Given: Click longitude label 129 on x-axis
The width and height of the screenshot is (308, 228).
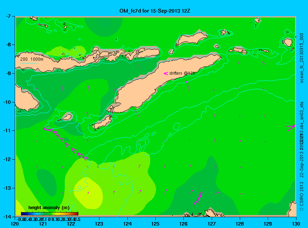Looking at the screenshot, I should pos(268,224).
